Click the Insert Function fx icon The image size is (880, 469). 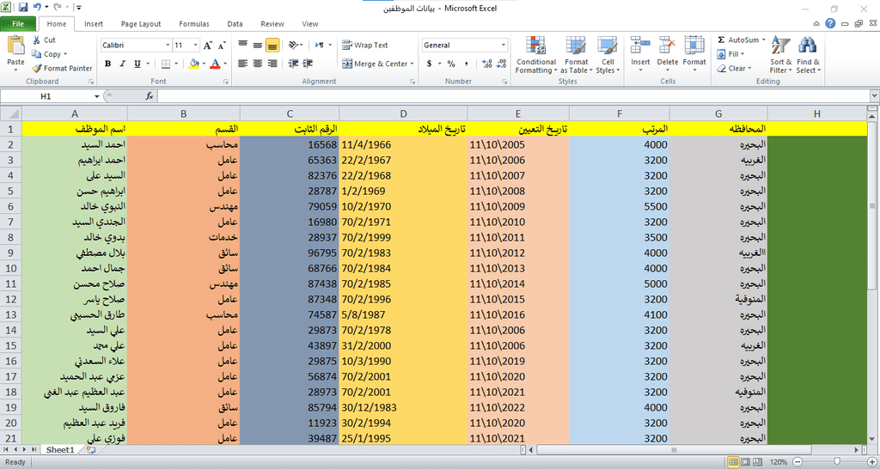[150, 96]
